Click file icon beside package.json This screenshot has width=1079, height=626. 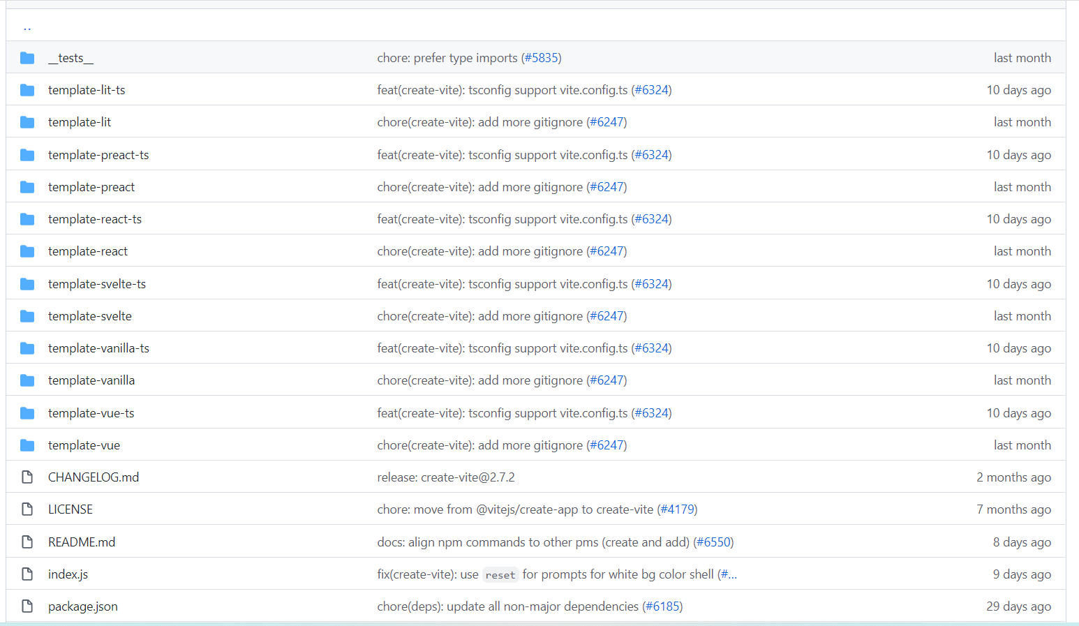[27, 606]
